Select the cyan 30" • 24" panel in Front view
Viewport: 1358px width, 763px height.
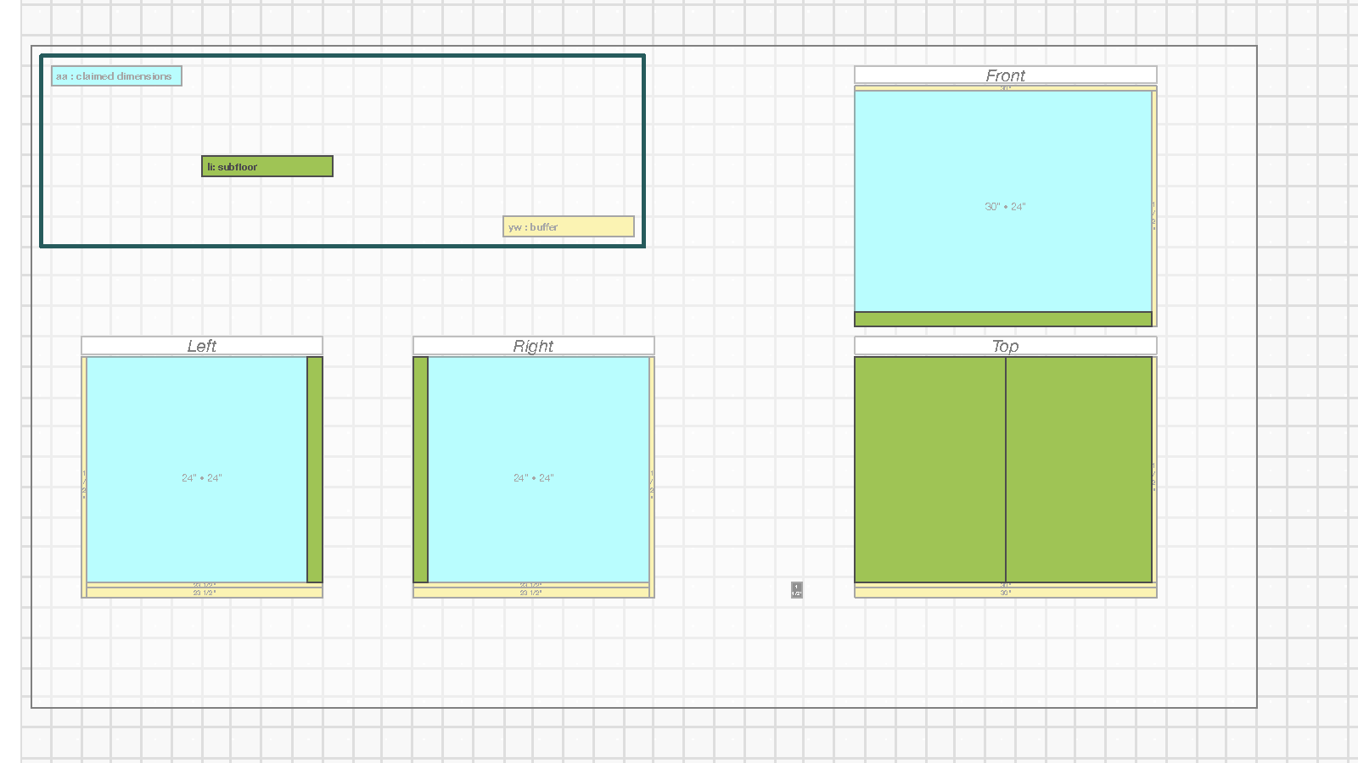(1003, 202)
